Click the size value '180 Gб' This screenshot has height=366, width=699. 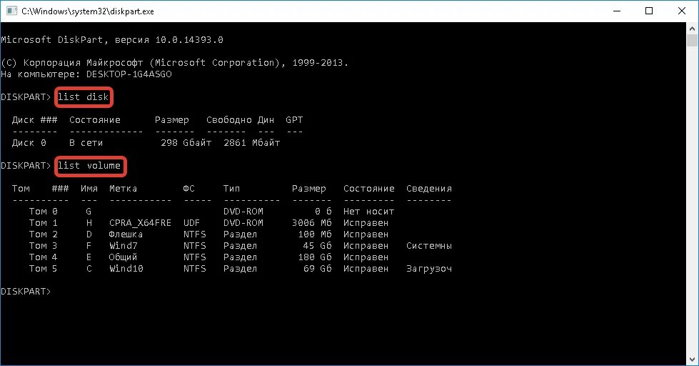[315, 257]
